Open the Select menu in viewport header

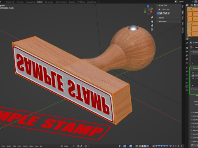tap(9, 146)
